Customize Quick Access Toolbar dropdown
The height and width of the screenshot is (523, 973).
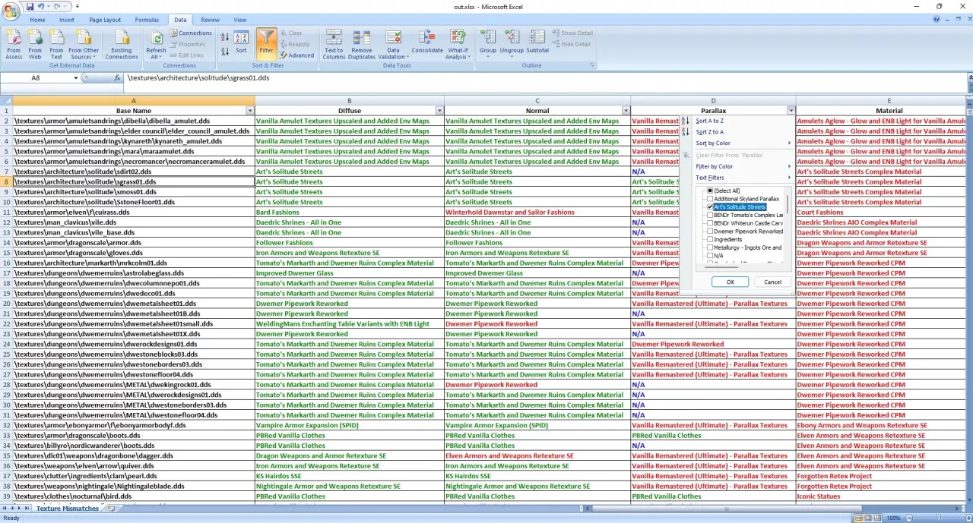(78, 6)
